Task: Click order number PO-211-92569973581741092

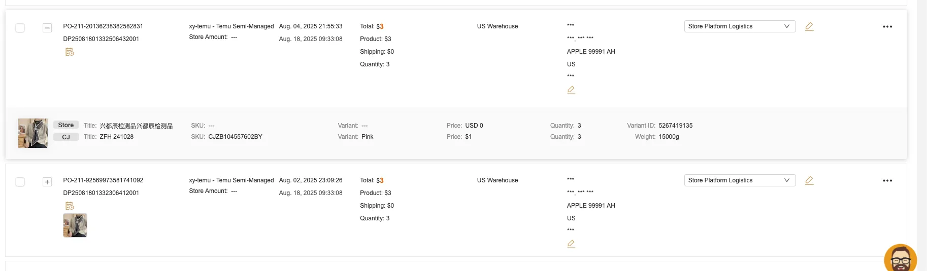Action: (x=103, y=180)
